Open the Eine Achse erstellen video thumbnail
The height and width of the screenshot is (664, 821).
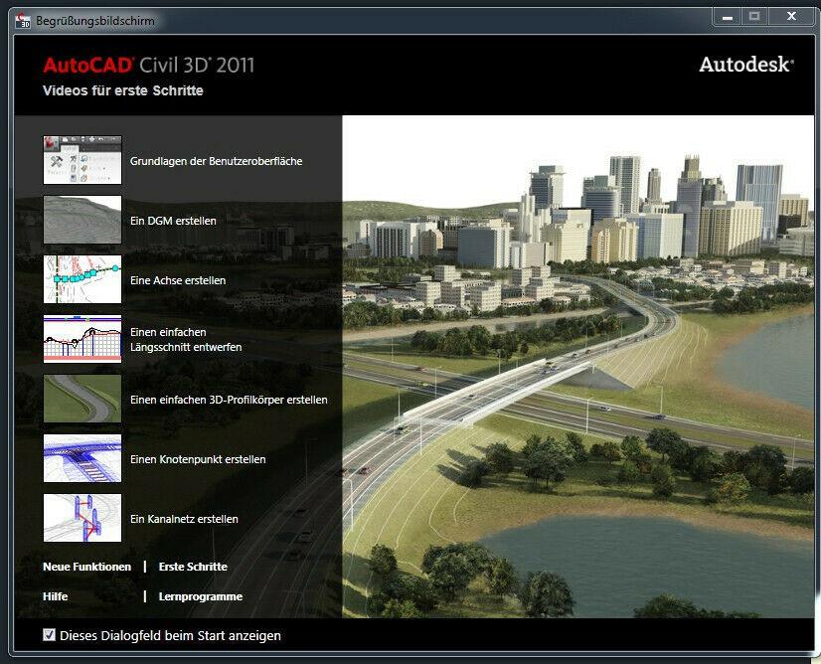point(82,279)
